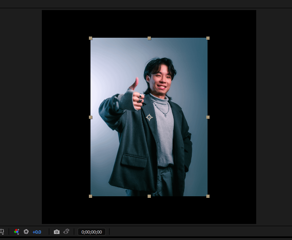The width and height of the screenshot is (292, 240).
Task: Open Show Channel and Color Management menu
Action: (x=16, y=232)
